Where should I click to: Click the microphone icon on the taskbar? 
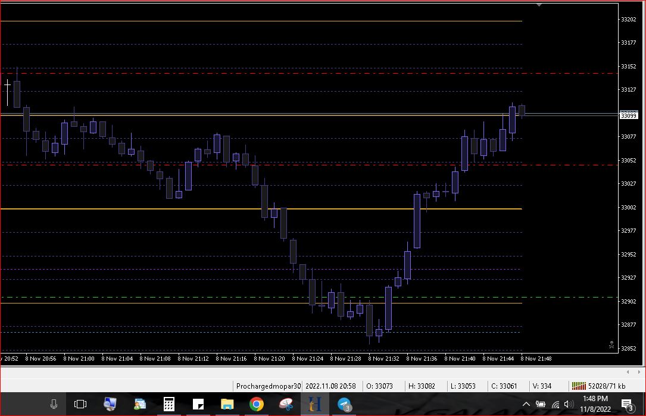54,405
